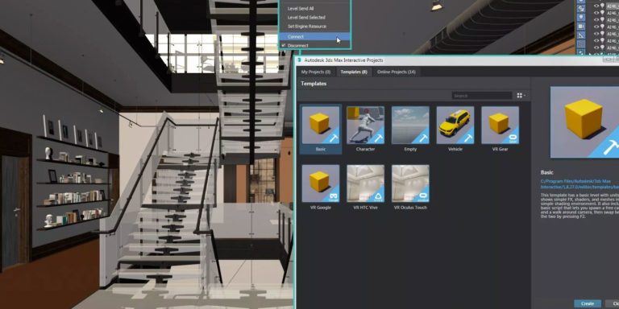Toggle the space warps display filter icon
The image size is (619, 309).
581,43
